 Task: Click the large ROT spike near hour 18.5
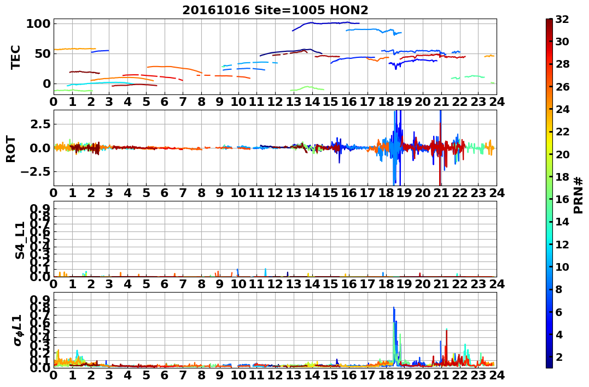(396, 148)
